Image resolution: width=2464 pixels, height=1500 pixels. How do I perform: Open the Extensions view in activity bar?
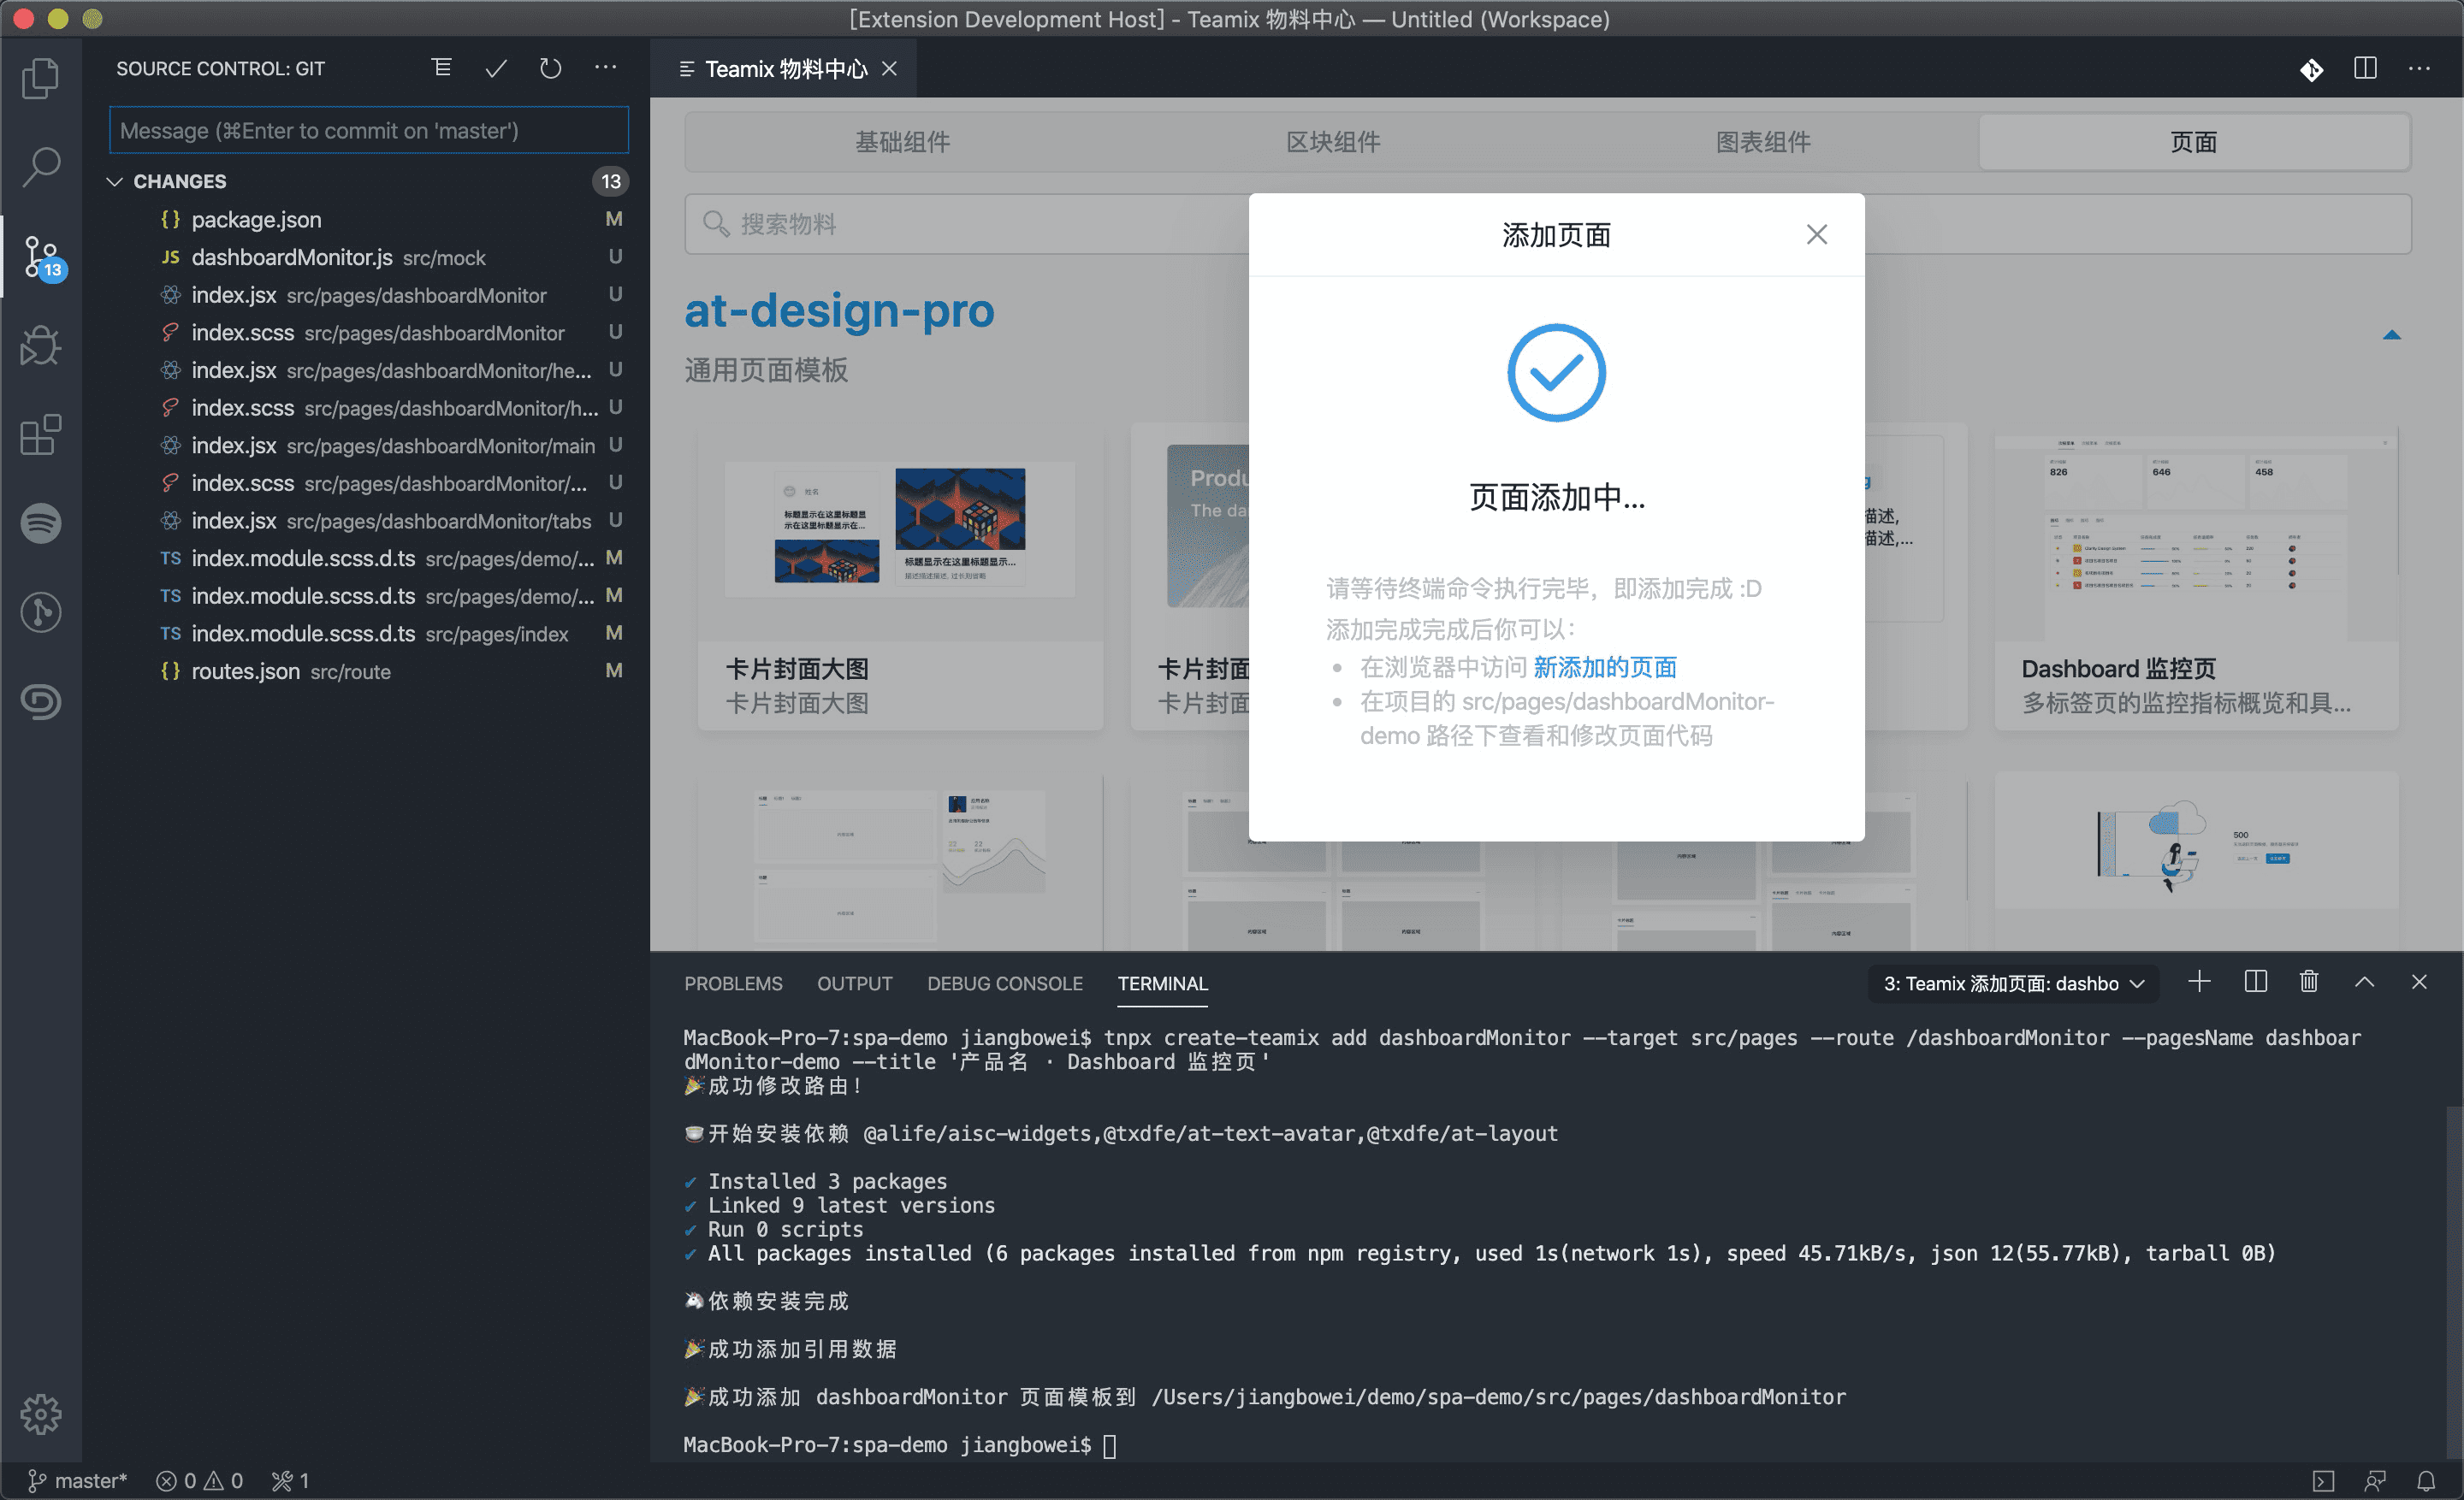[40, 434]
